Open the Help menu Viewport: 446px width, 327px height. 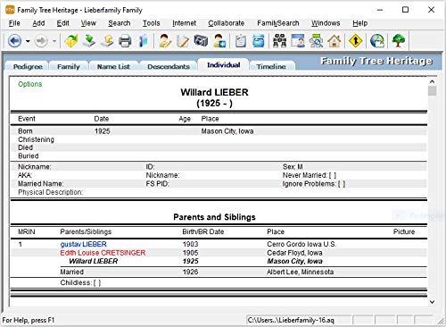360,23
